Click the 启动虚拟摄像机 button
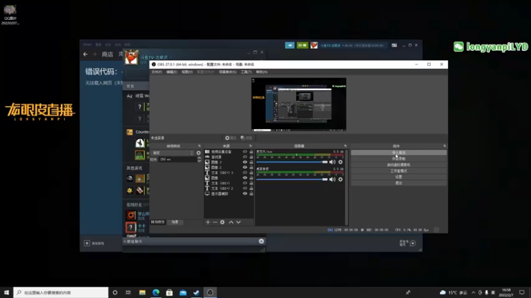Viewport: 531px width, 298px height. pyautogui.click(x=399, y=165)
